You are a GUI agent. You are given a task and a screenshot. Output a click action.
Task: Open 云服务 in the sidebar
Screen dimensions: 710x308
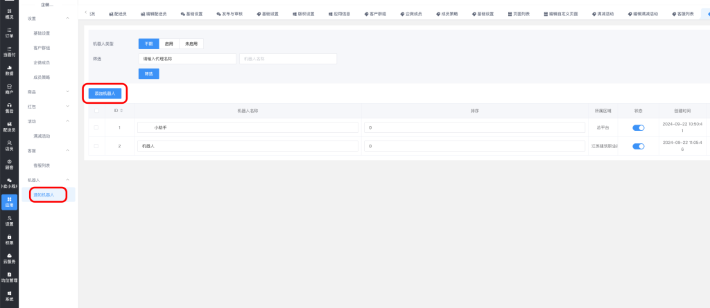pyautogui.click(x=9, y=257)
